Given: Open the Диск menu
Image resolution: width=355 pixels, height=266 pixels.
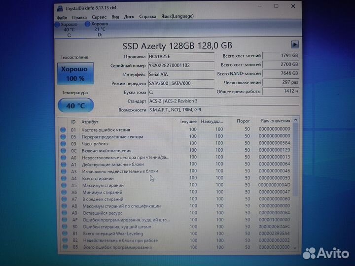Looking at the screenshot, I should (129, 16).
